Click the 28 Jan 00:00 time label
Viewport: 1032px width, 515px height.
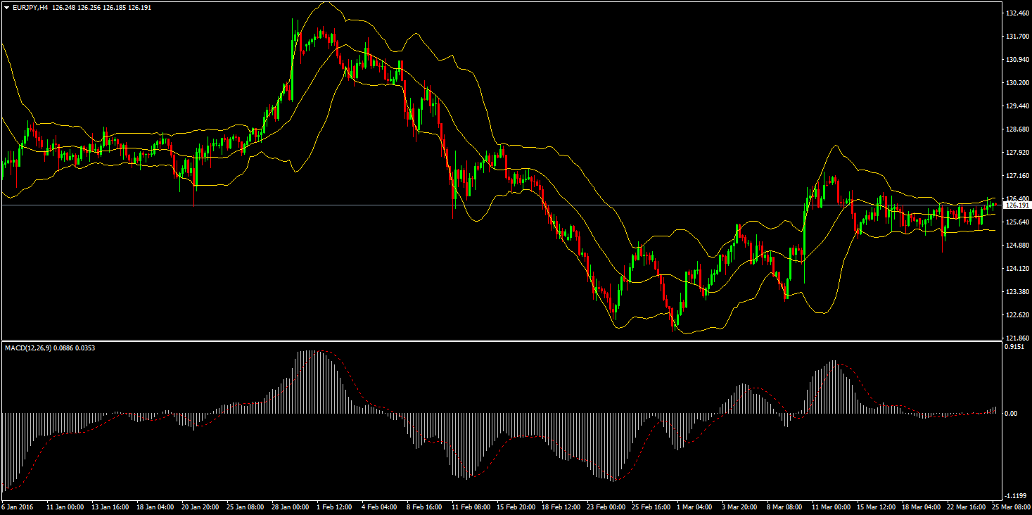click(292, 507)
